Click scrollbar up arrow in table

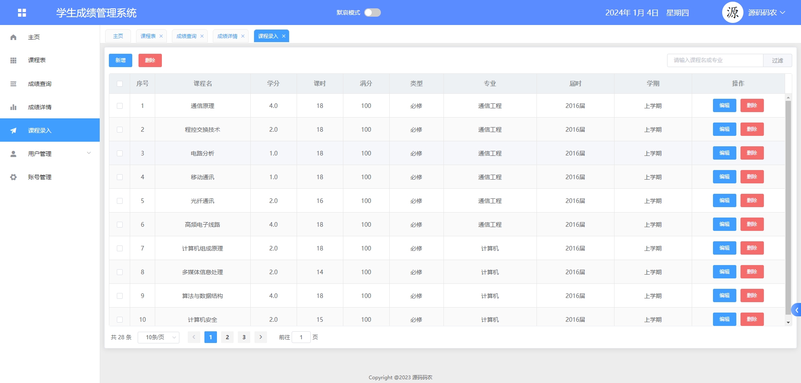click(788, 98)
